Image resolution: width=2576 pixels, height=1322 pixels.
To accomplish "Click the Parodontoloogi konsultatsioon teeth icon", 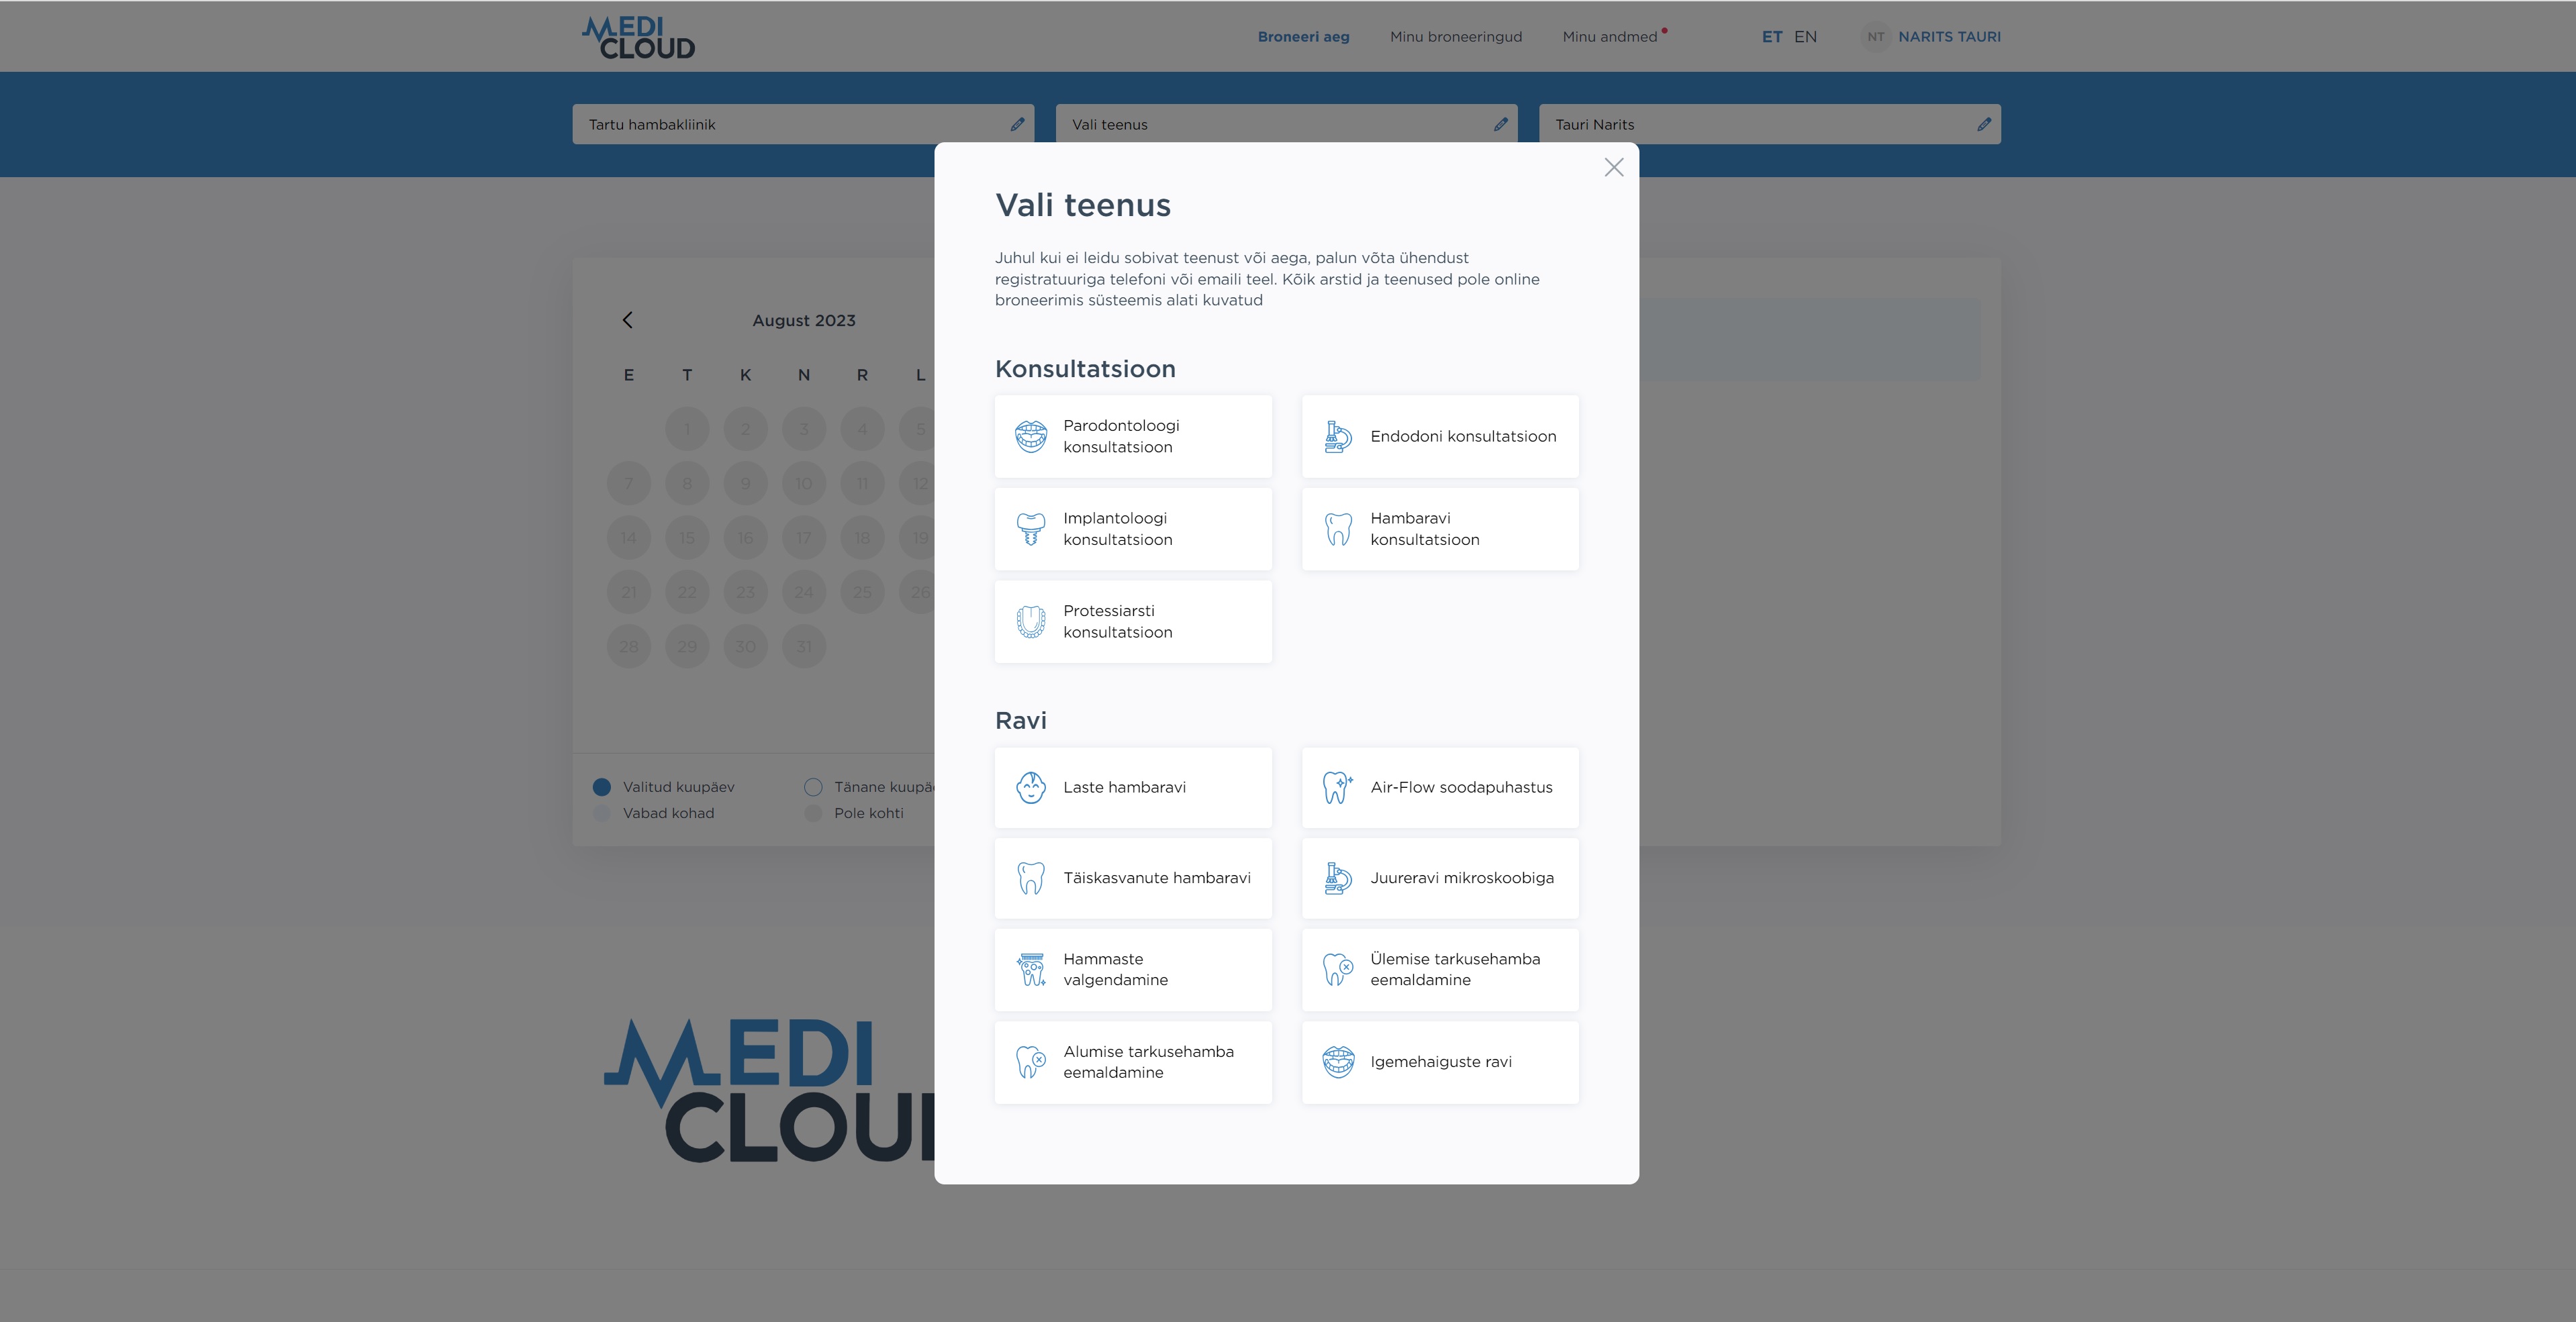I will click(x=1031, y=437).
